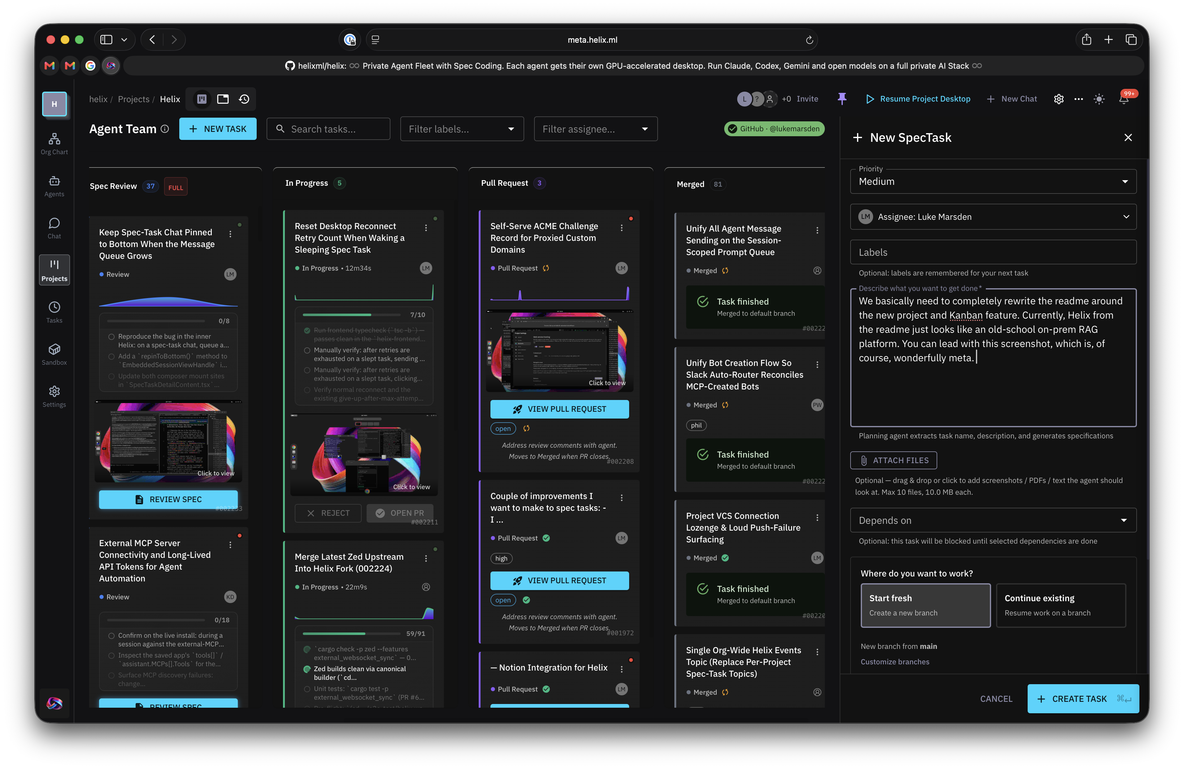This screenshot has height=769, width=1184.
Task: Check first 'Manually verify: after retries' item
Action: 307,350
